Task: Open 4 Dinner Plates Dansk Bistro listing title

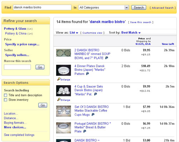Action: click(x=90, y=70)
